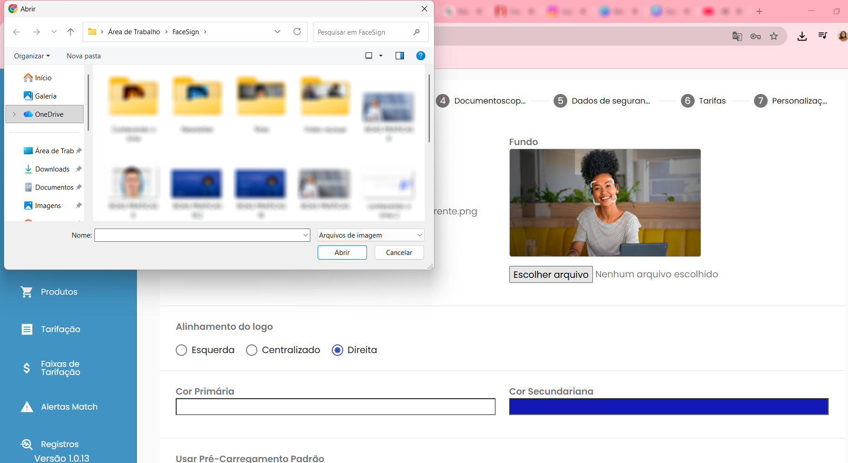Select Direita logo alignment

tap(337, 350)
